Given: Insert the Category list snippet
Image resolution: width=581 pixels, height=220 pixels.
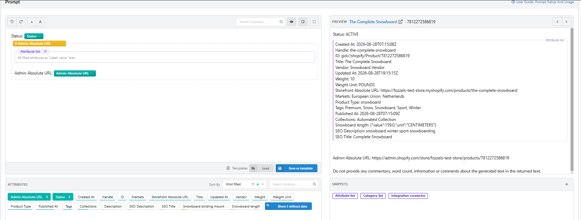Looking at the screenshot, I should (373, 196).
